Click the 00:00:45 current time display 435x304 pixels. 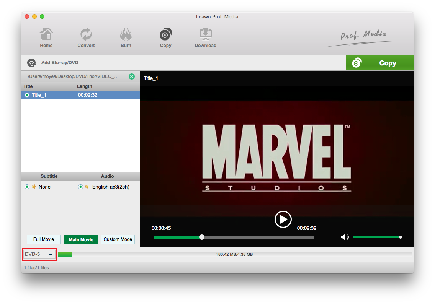[161, 228]
